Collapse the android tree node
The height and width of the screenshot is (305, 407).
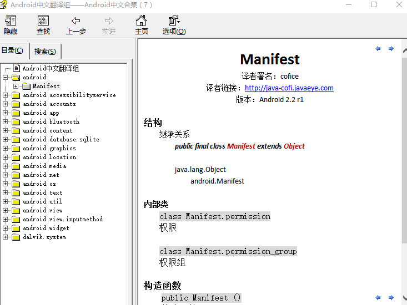[6, 78]
